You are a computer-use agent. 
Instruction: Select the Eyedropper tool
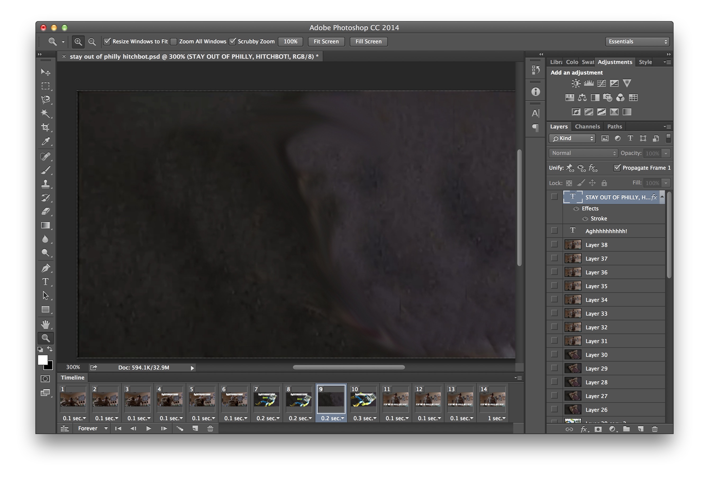46,141
